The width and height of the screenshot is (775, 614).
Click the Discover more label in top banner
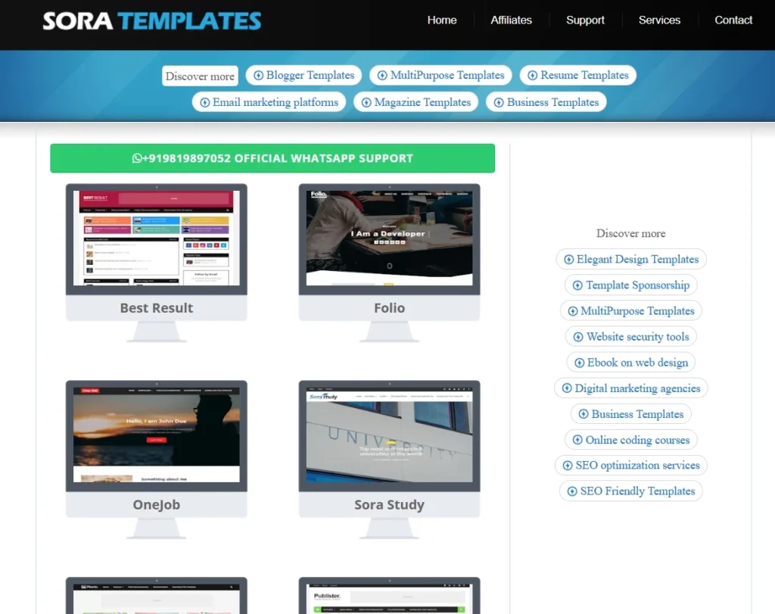[x=200, y=76]
